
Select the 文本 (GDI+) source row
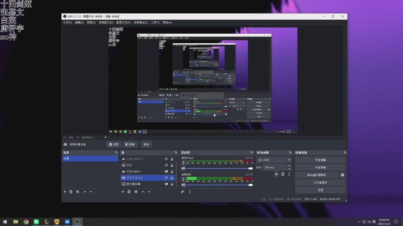(x=148, y=171)
